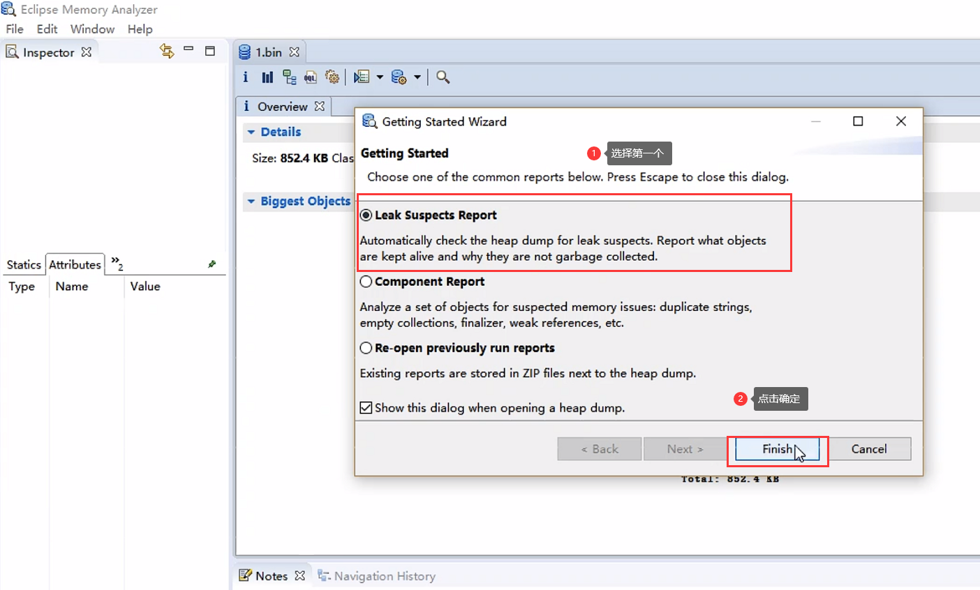Click the green pin icon in Inspector
Image resolution: width=980 pixels, height=590 pixels.
(x=212, y=264)
